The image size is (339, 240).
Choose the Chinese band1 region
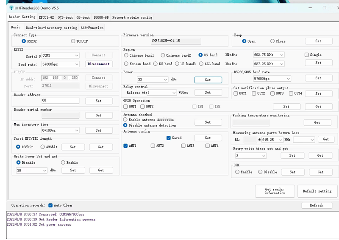(x=139, y=55)
